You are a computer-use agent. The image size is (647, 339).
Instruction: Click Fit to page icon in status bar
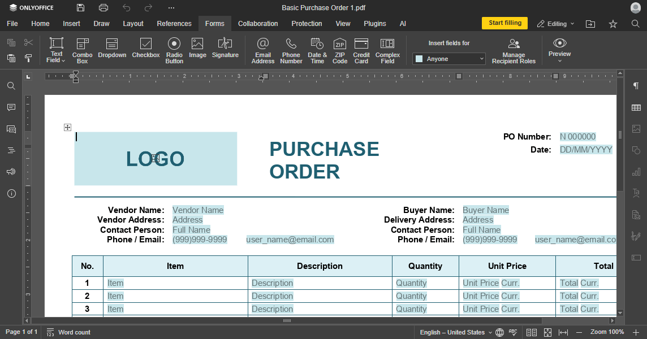click(x=547, y=332)
